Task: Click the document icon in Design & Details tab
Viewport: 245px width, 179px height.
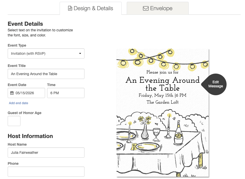Action: click(x=70, y=8)
